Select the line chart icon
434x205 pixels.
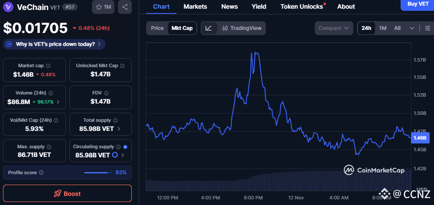click(x=209, y=28)
